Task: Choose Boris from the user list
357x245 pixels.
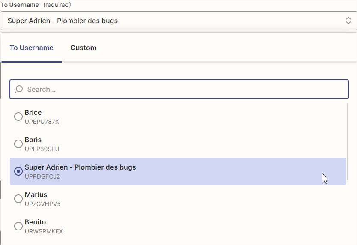Action: [x=33, y=140]
